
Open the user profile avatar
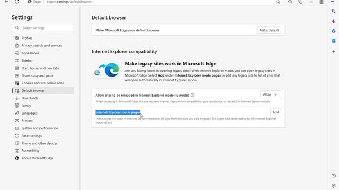(322, 2)
